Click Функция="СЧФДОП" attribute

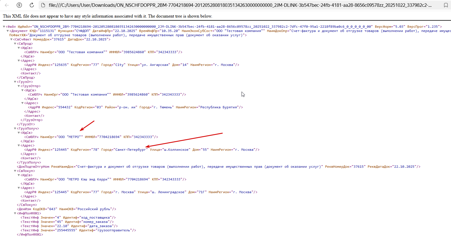click(x=74, y=31)
